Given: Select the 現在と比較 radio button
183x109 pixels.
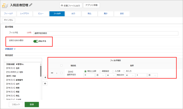Looking at the screenshot, I should click(85, 71).
